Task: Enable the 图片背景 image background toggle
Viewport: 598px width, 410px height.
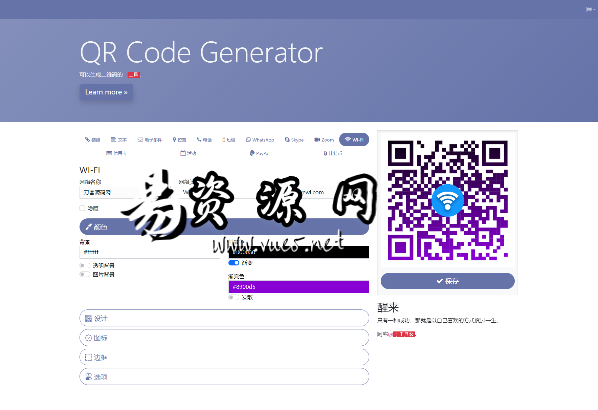Action: (x=85, y=274)
